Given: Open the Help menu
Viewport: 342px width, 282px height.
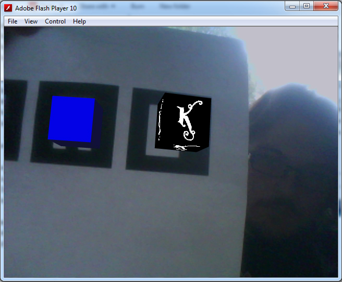Looking at the screenshot, I should [x=79, y=21].
